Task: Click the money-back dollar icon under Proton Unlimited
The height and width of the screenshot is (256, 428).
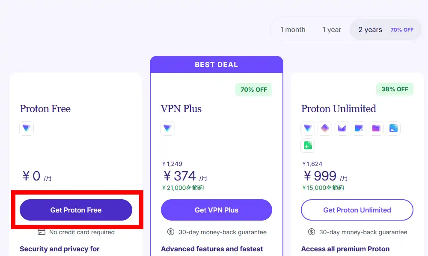Action: tap(312, 232)
